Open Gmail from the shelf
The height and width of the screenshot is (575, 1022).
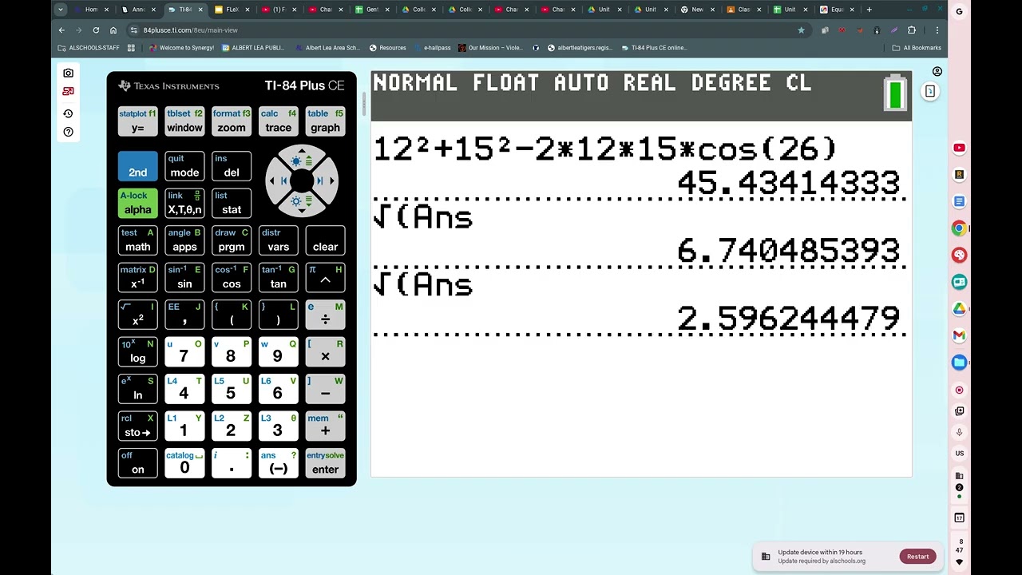(x=959, y=335)
